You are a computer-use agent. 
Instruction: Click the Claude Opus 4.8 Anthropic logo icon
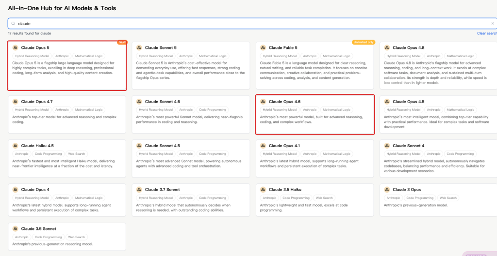coord(387,48)
